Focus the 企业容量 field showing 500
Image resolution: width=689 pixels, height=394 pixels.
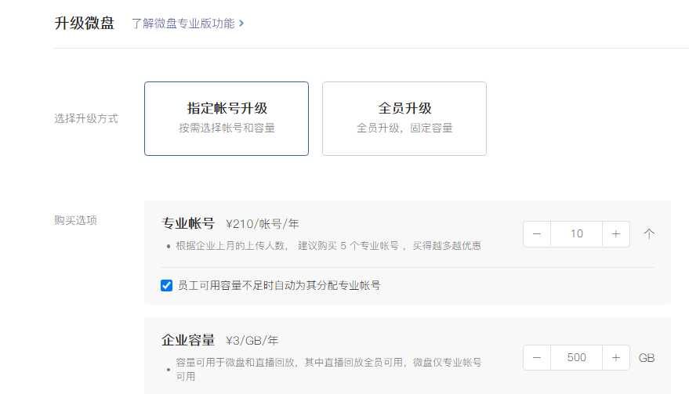pyautogui.click(x=576, y=358)
